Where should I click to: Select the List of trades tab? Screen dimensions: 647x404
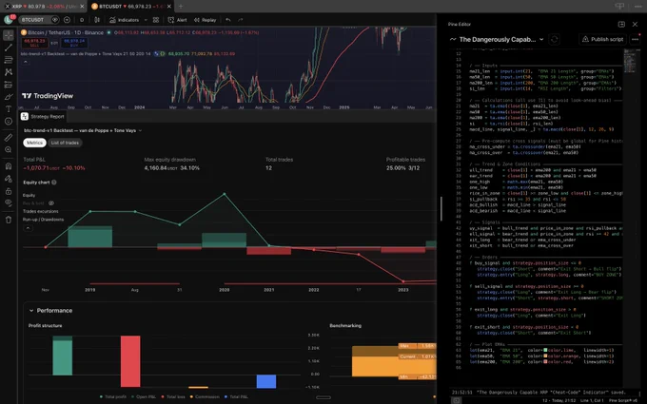[x=65, y=143]
